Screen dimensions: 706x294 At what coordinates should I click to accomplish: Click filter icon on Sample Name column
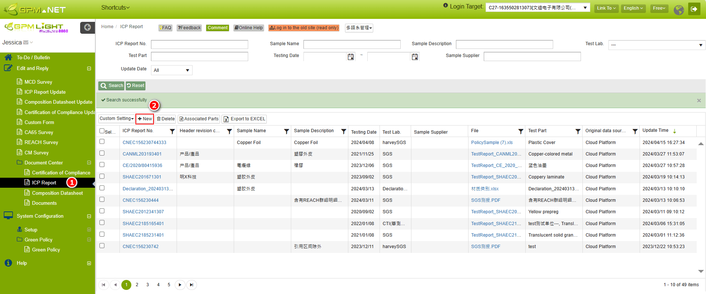[x=286, y=131]
